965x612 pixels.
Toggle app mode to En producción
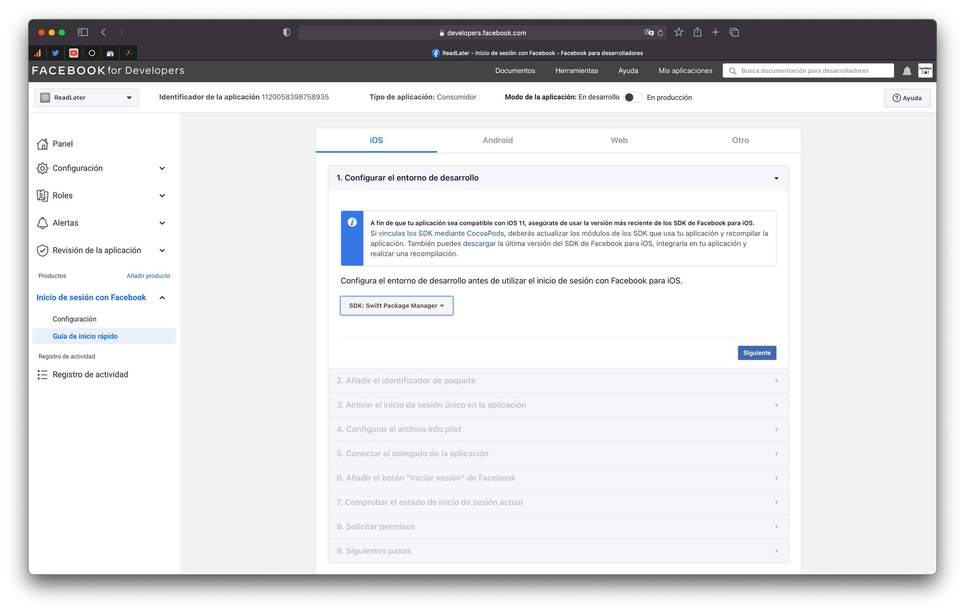pos(633,97)
